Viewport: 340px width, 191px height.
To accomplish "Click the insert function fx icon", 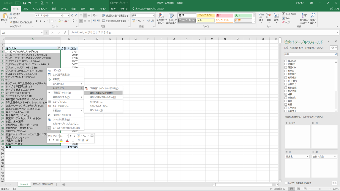I will point(65,33).
